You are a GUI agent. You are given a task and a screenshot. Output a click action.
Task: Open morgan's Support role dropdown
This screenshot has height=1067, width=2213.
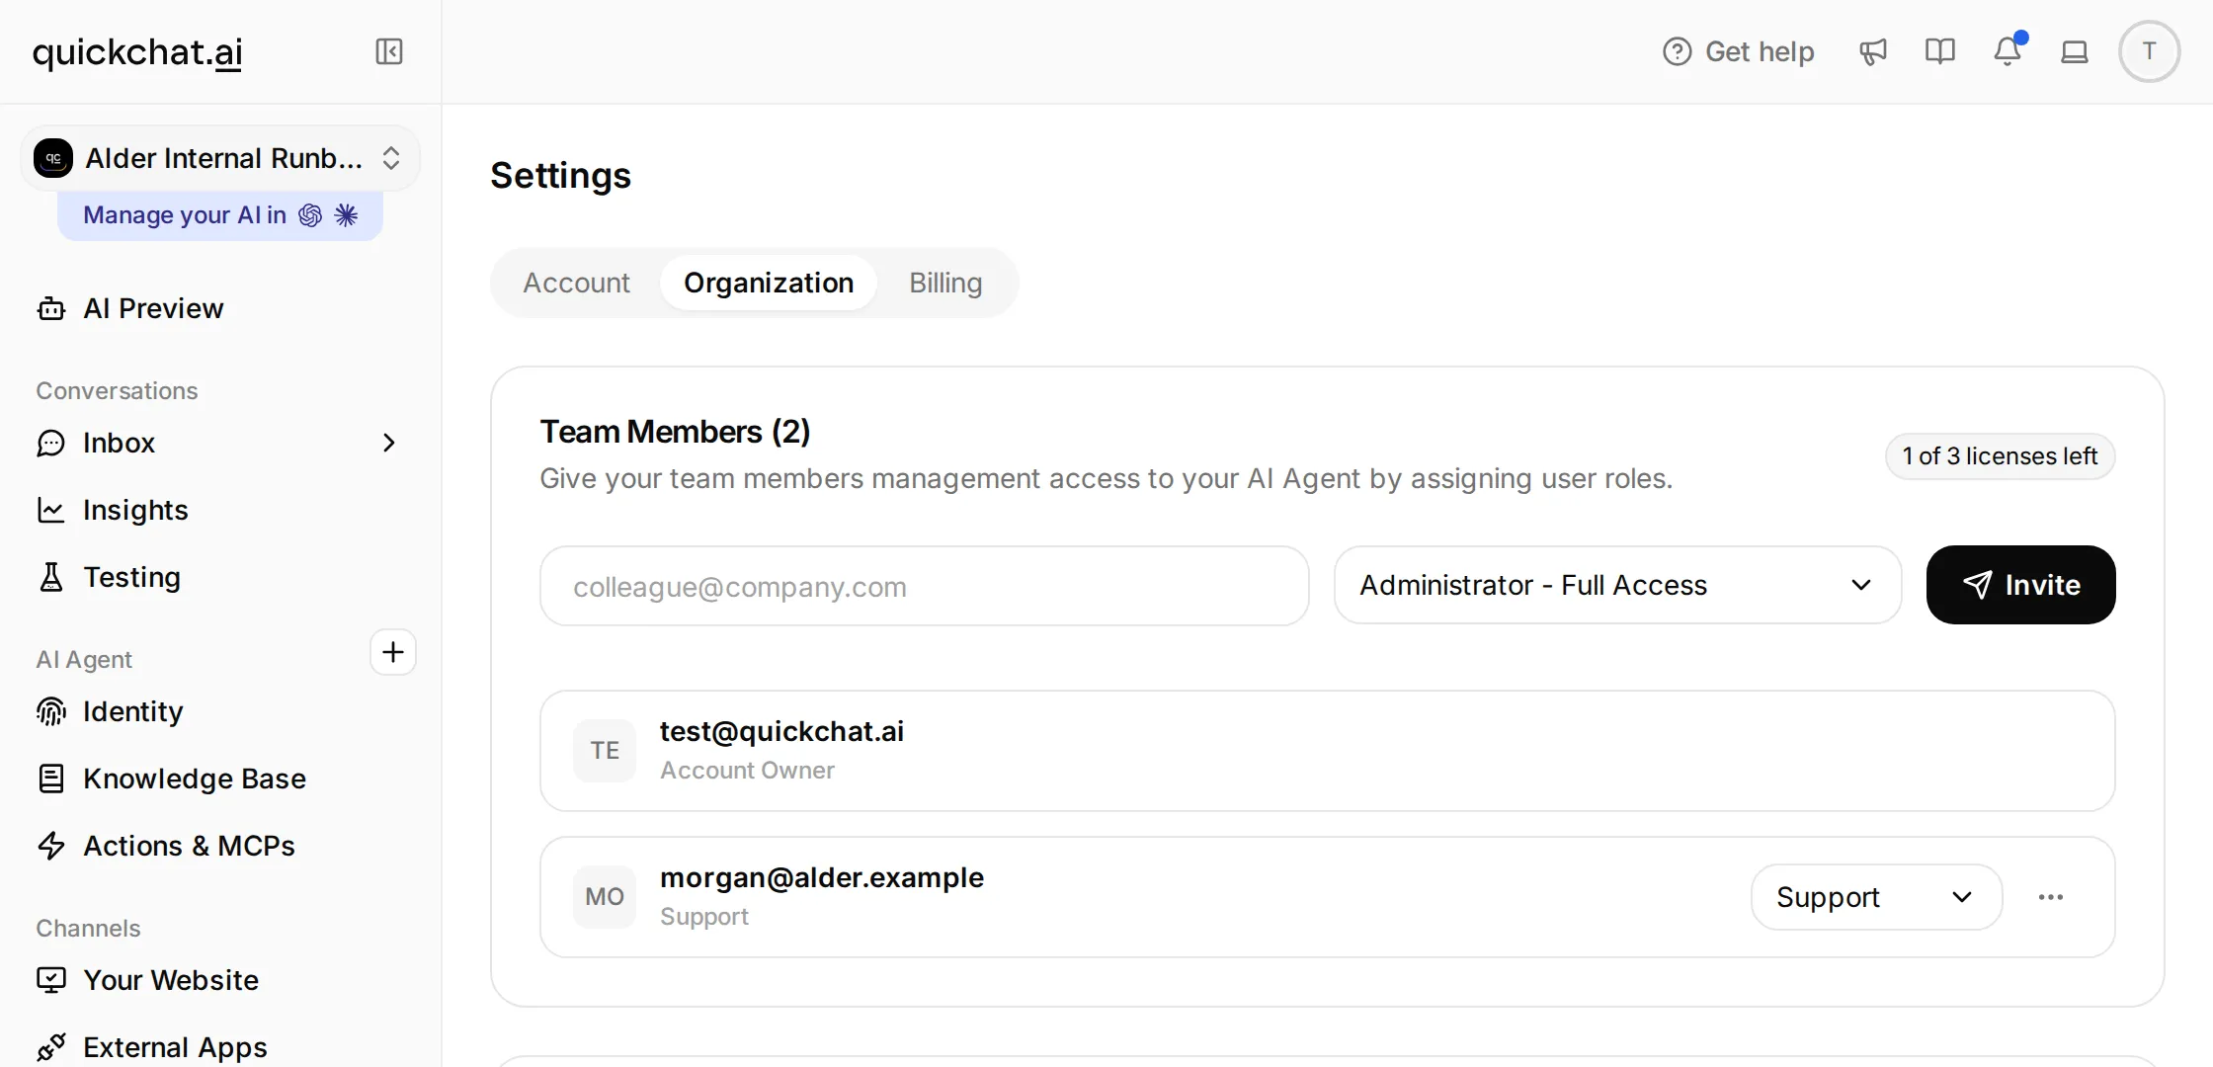[x=1876, y=897]
